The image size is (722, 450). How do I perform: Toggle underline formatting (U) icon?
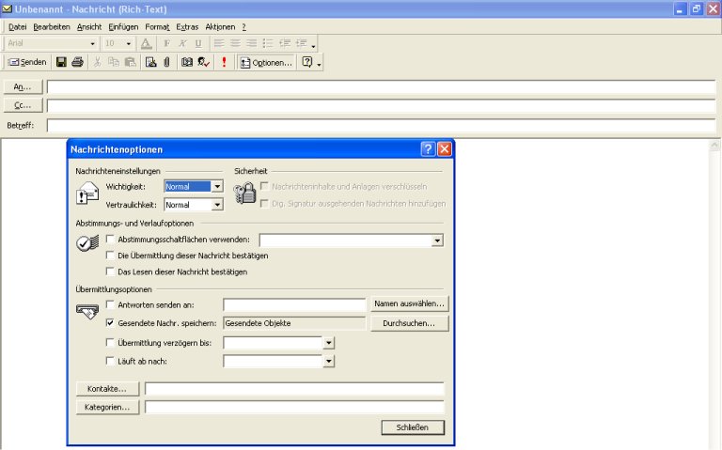[x=198, y=44]
